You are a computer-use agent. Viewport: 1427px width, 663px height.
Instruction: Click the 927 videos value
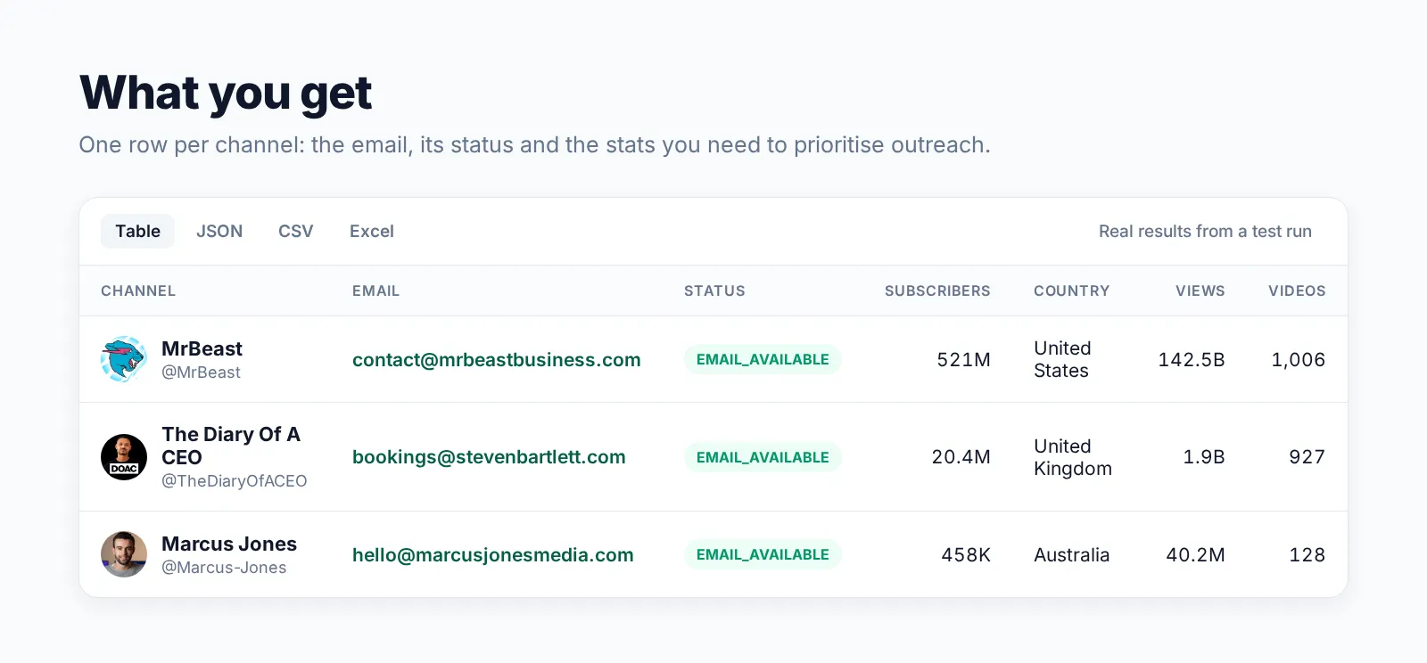coord(1307,457)
